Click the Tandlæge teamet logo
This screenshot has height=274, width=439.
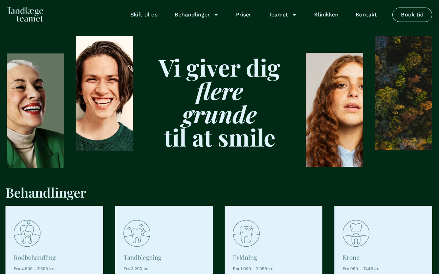[25, 14]
